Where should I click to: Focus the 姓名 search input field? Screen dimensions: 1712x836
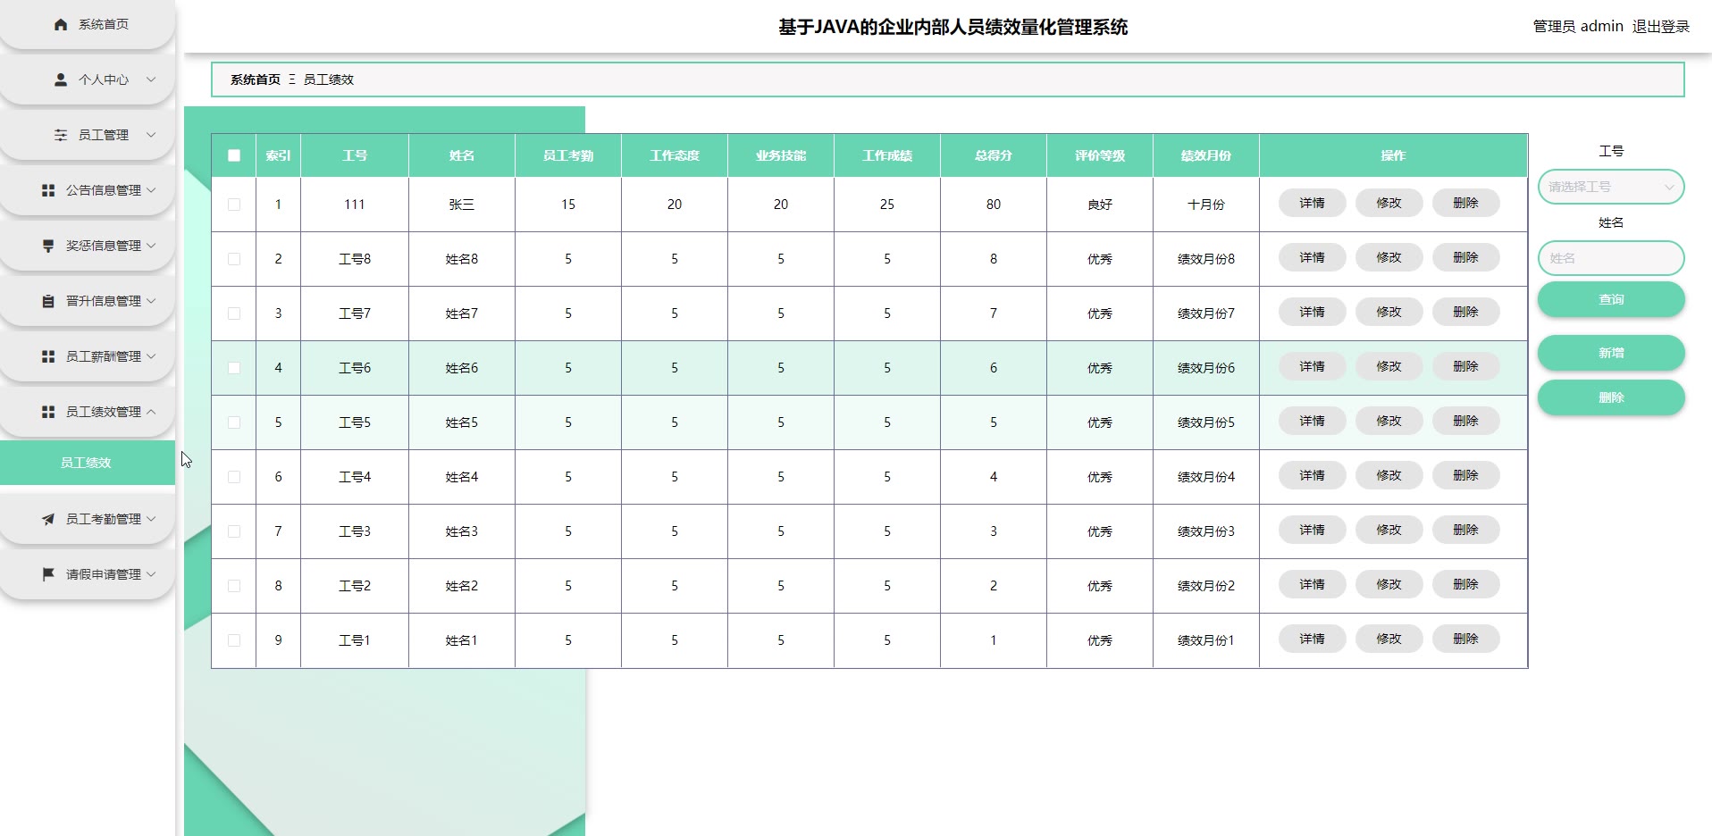(x=1610, y=258)
